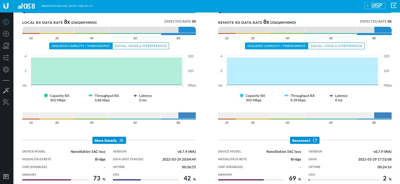Click the Reconnect button
The image size is (400, 184).
305,140
